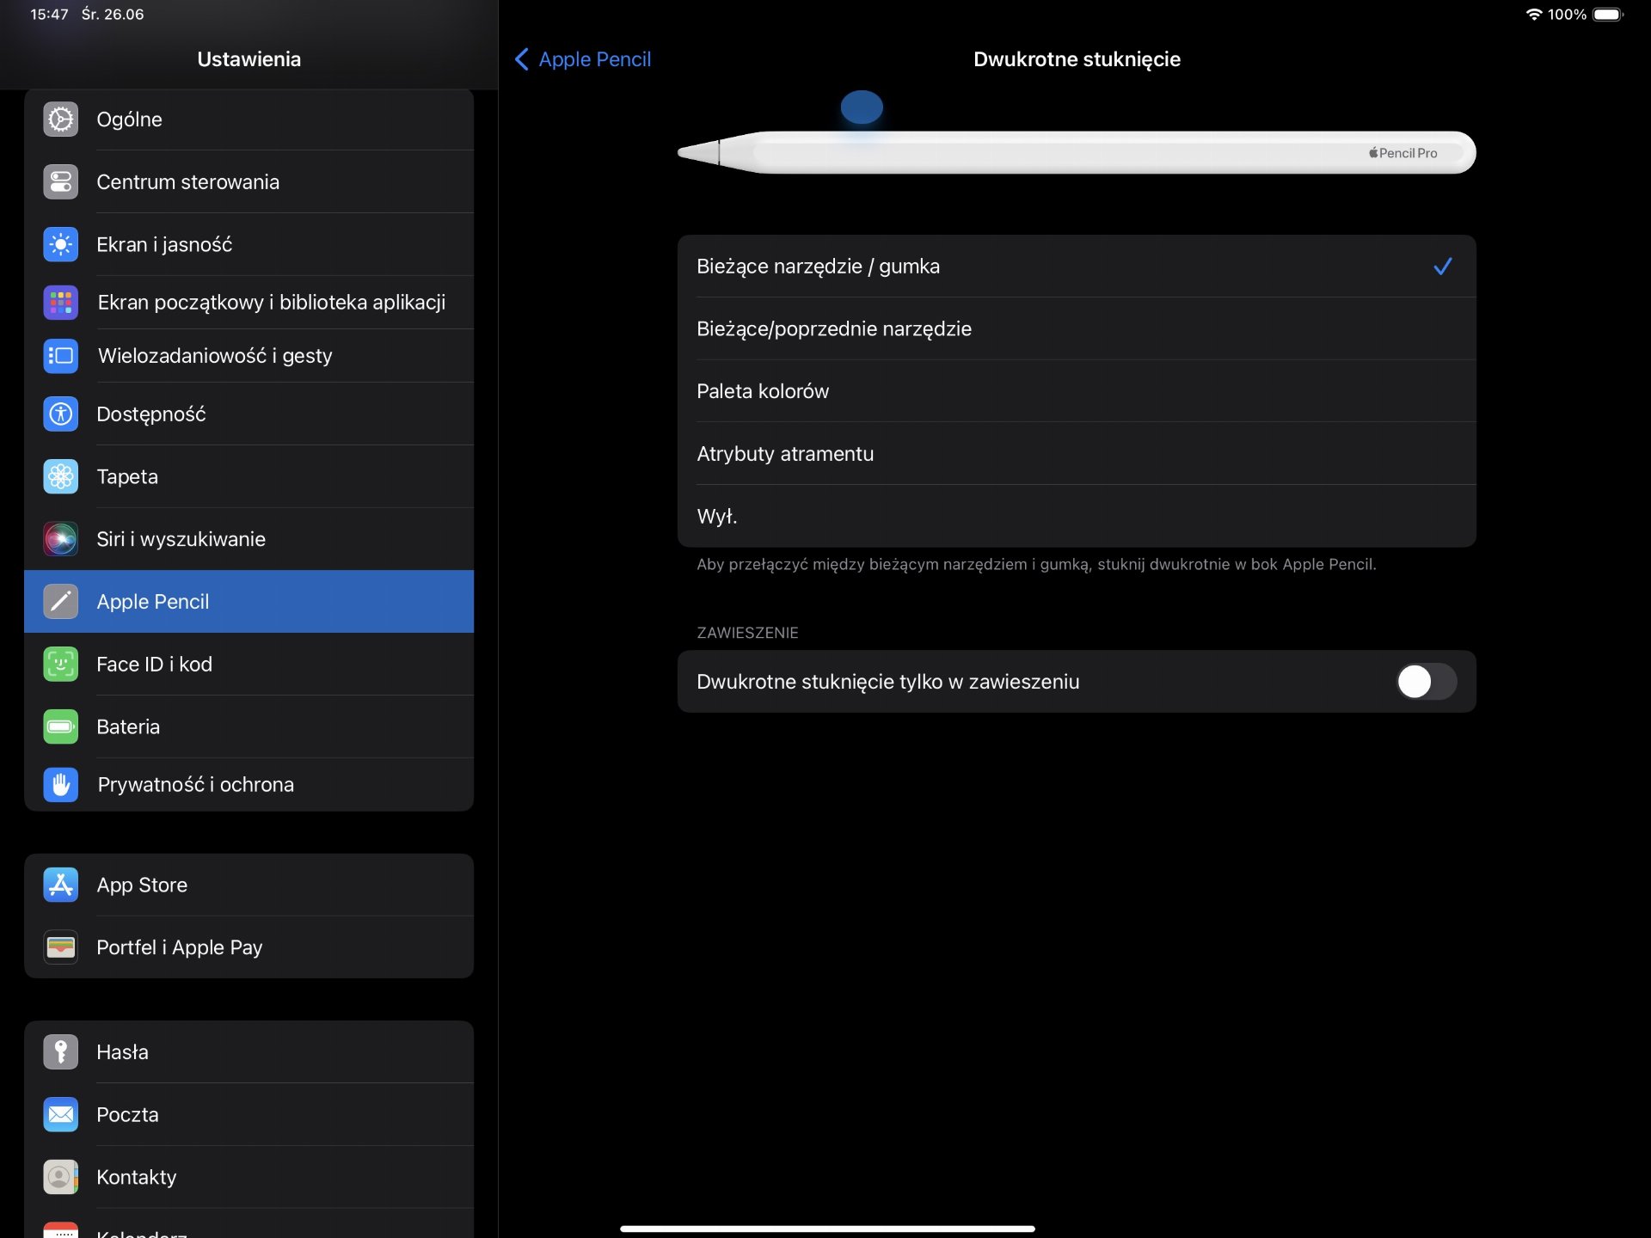1651x1238 pixels.
Task: Tap 15:47 clock in status bar
Action: [49, 15]
